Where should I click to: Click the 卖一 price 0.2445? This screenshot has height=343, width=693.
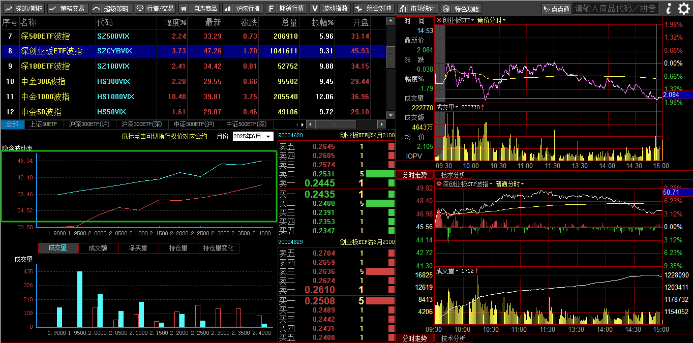[320, 183]
